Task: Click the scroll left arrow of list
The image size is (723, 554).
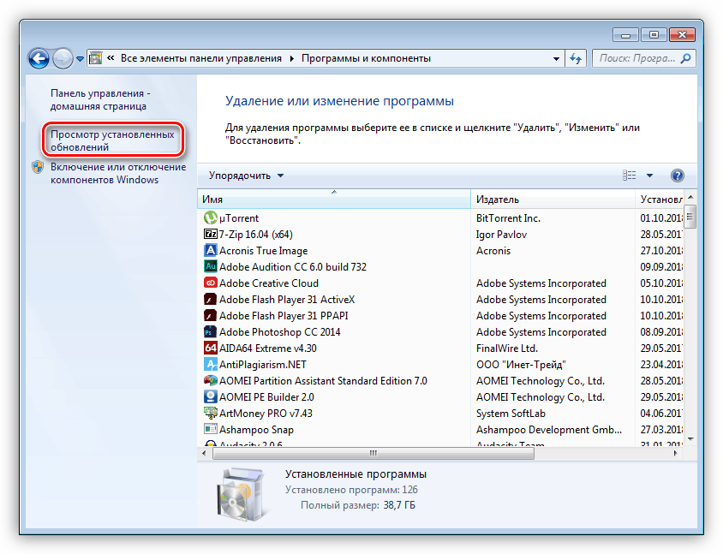Action: 204,453
